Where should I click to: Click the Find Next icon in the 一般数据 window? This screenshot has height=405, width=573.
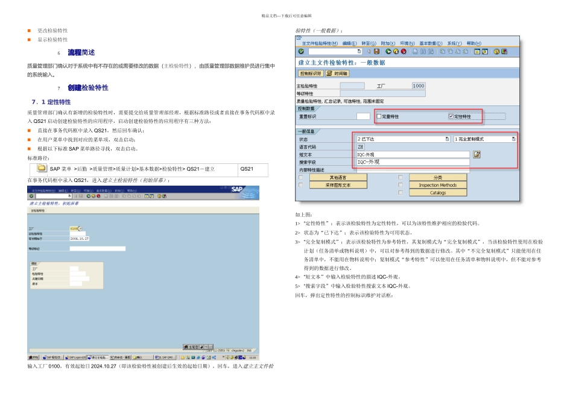coord(431,51)
